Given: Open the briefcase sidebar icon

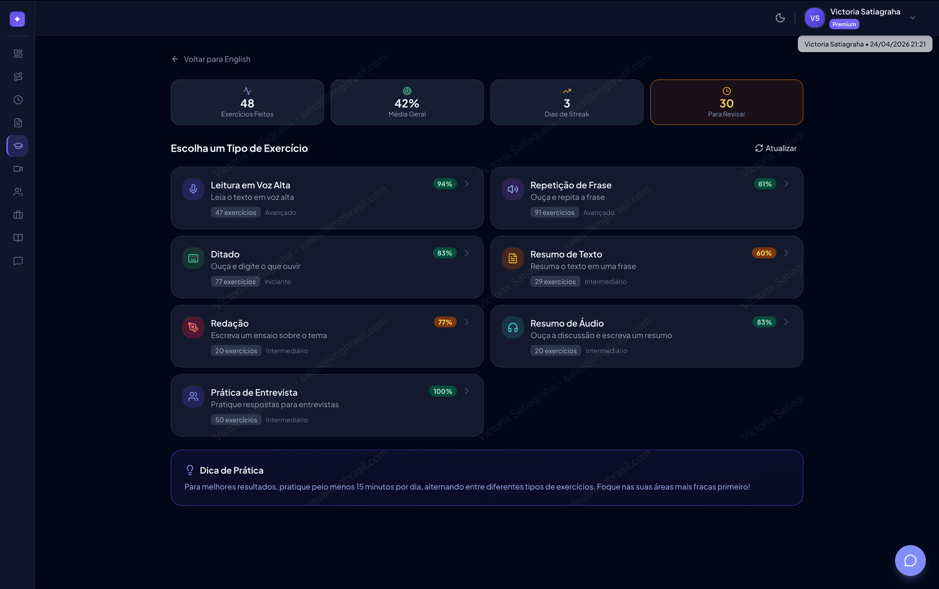Looking at the screenshot, I should click(x=18, y=215).
